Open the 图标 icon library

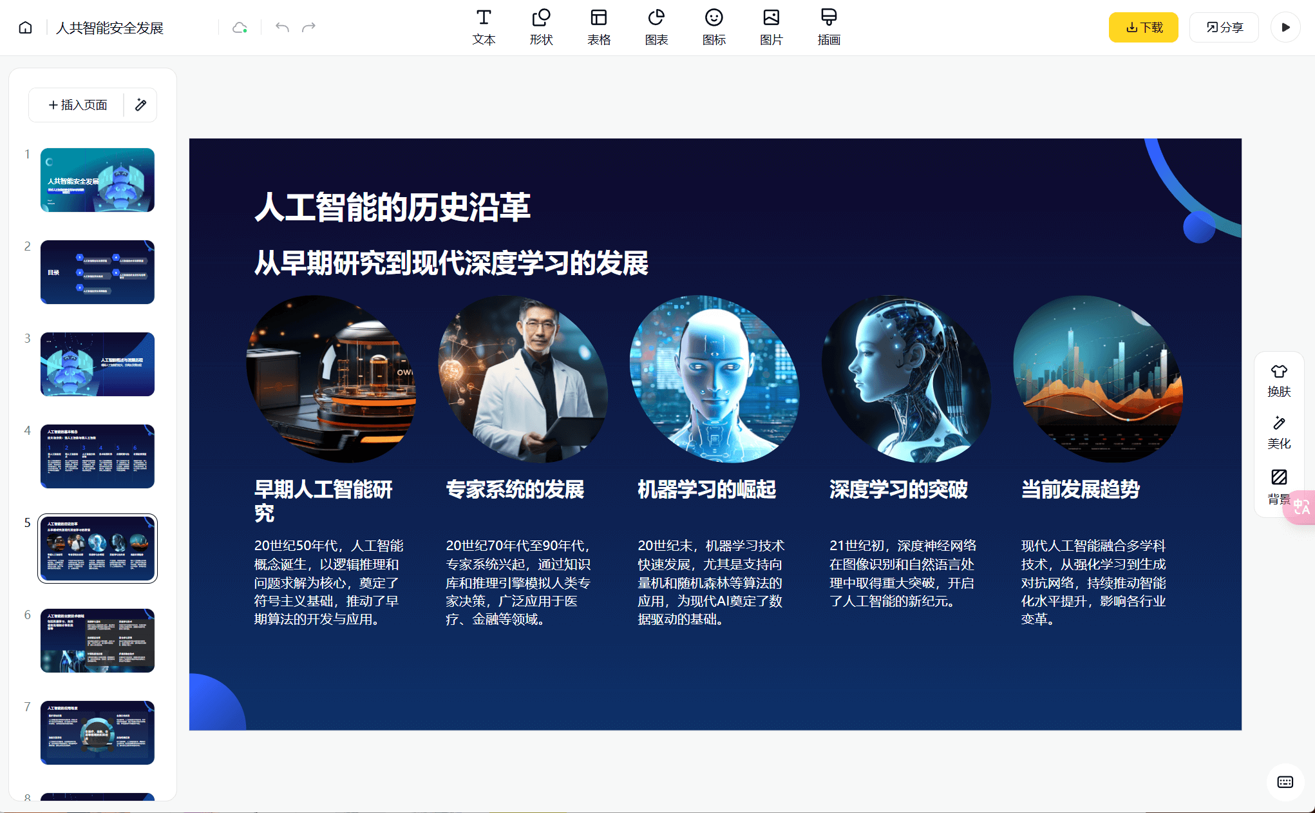714,27
